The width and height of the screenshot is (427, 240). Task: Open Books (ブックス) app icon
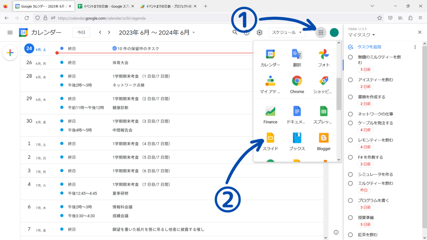point(297,141)
